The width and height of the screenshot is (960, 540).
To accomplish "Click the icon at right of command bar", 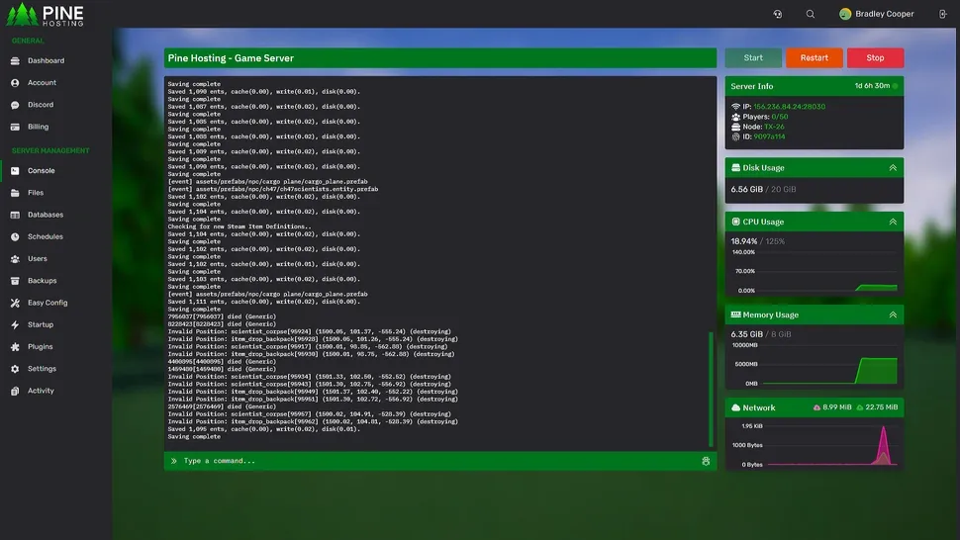I will [706, 461].
